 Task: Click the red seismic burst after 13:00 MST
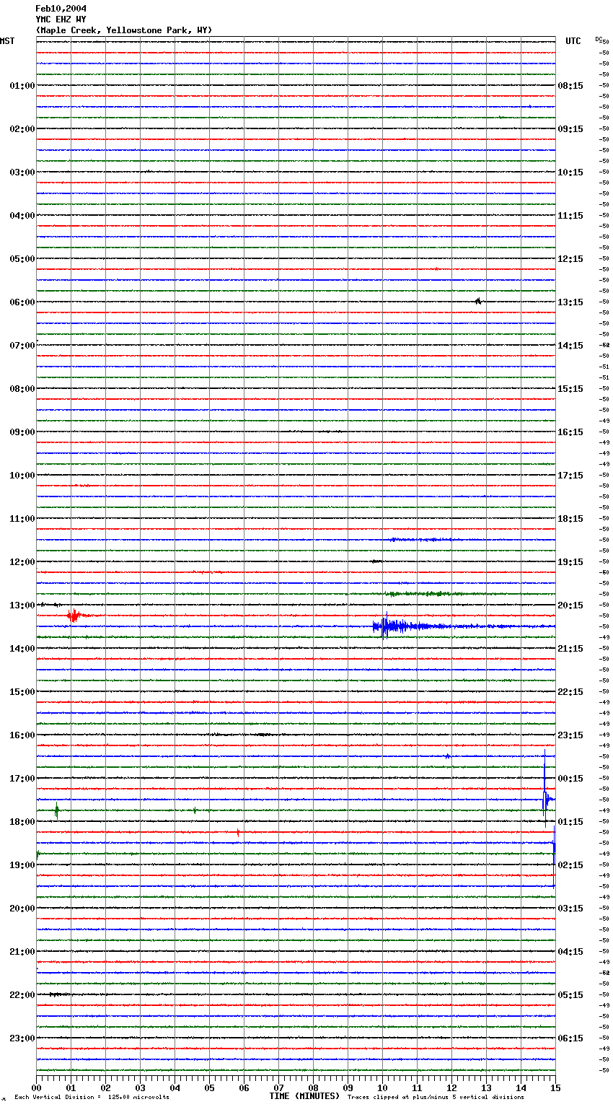point(74,616)
